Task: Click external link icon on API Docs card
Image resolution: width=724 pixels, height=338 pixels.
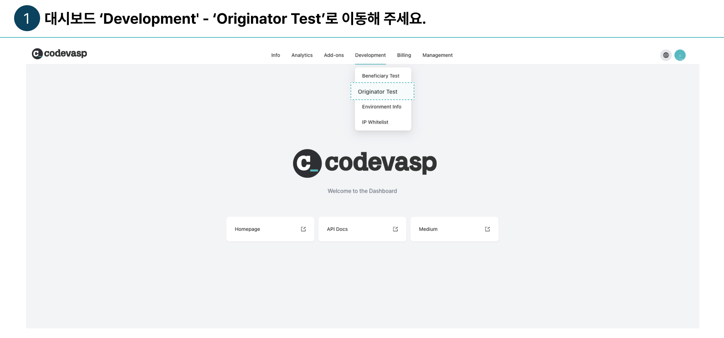Action: coord(395,229)
